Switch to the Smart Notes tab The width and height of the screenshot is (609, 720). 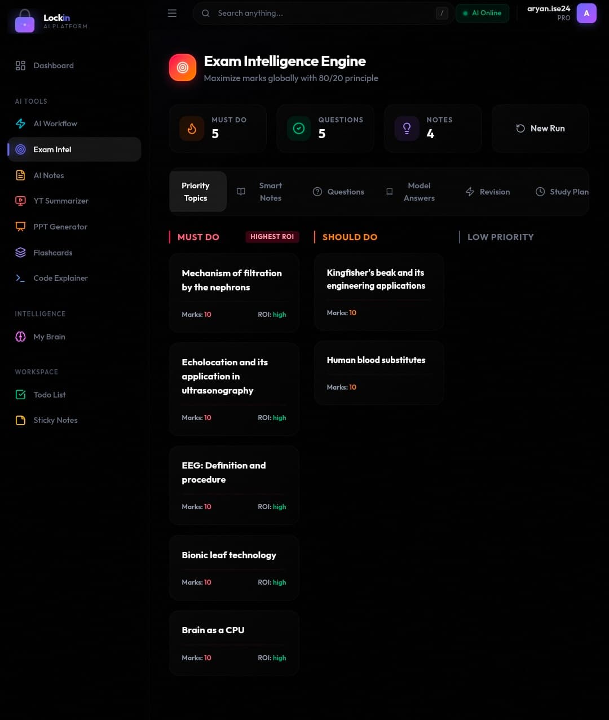(260, 192)
